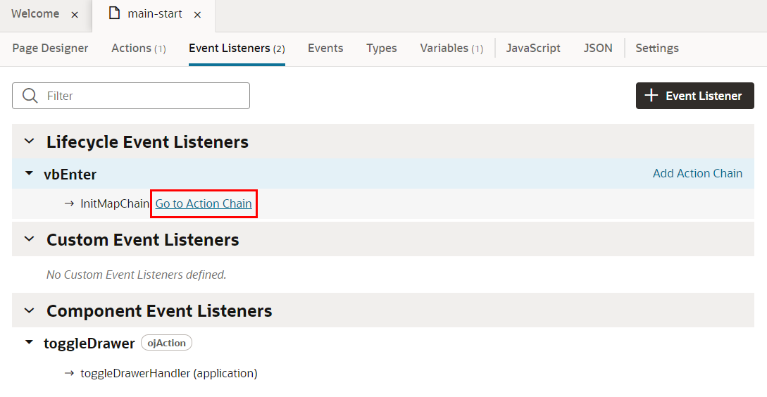
Task: Collapse the Lifecycle Event Listeners section
Action: [29, 141]
